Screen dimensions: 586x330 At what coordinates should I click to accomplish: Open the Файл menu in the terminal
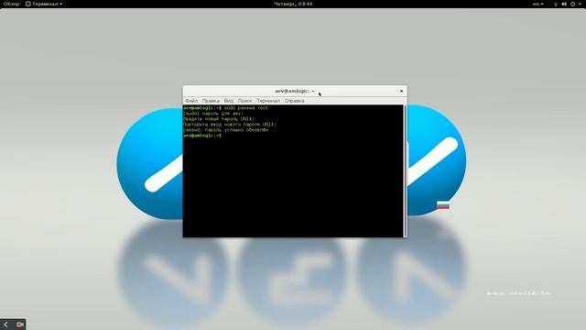click(191, 101)
